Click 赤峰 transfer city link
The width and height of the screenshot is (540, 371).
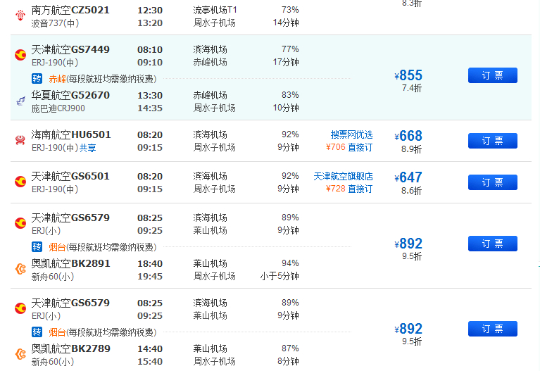pyautogui.click(x=57, y=80)
